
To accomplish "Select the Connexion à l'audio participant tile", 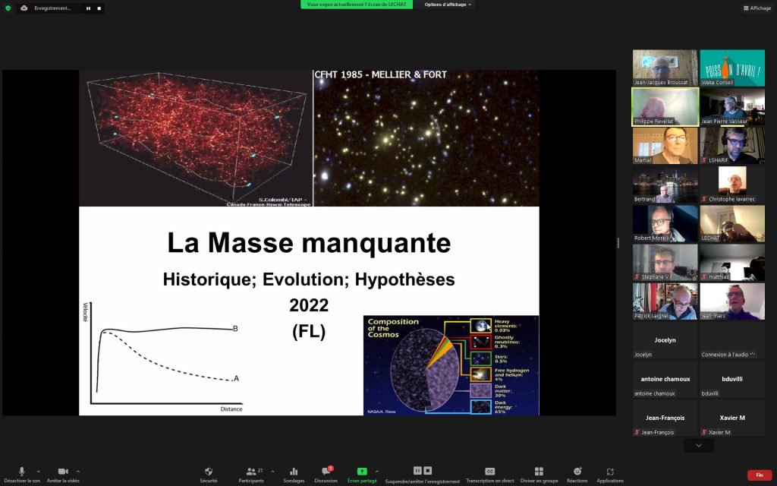I will pyautogui.click(x=732, y=340).
